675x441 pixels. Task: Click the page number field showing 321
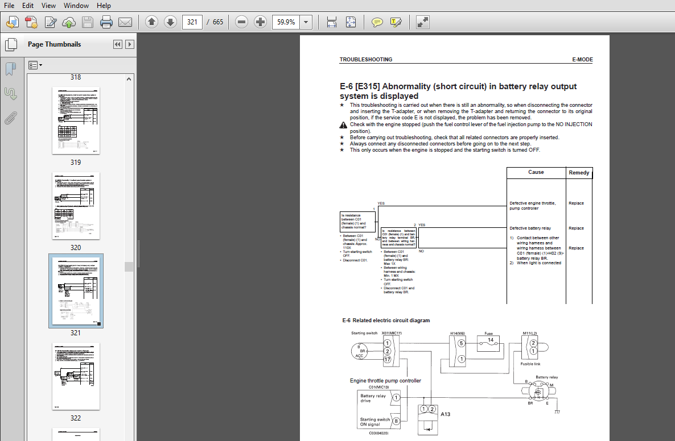(x=192, y=22)
